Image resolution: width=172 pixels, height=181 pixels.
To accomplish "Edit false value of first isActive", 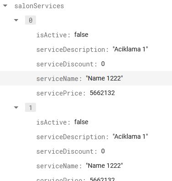I will point(81,35).
